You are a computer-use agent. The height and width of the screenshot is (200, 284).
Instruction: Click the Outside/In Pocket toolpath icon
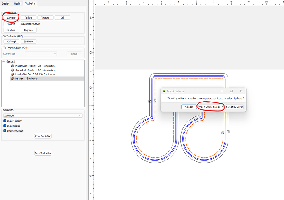[12, 70]
